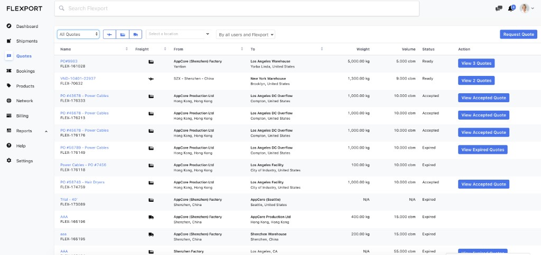Focus the Search Flexport field

click(237, 8)
